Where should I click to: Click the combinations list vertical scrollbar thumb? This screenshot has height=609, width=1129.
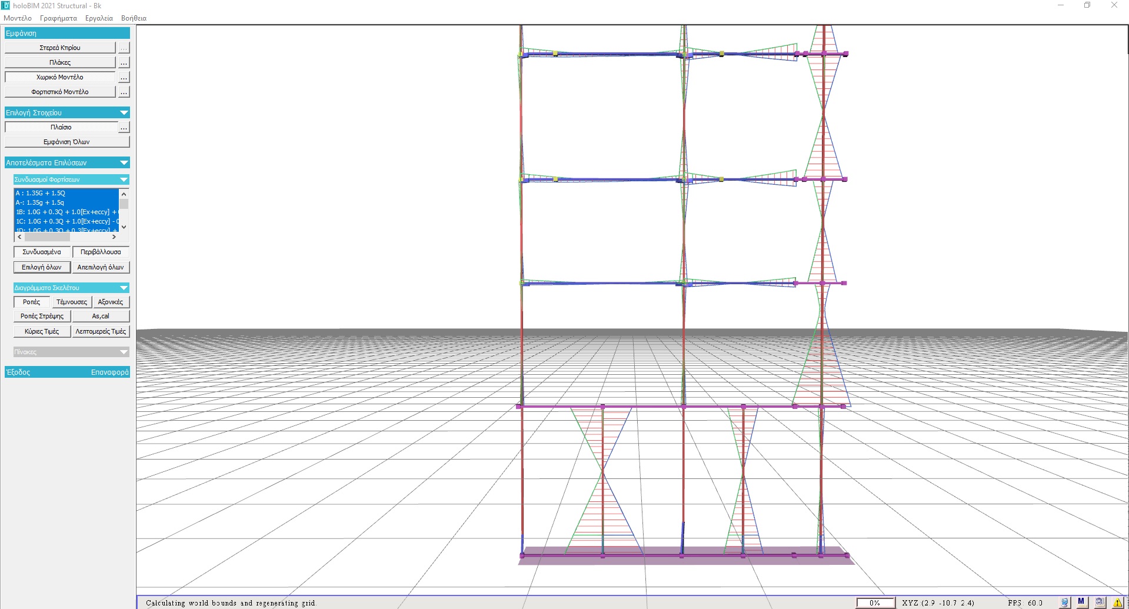tap(124, 204)
